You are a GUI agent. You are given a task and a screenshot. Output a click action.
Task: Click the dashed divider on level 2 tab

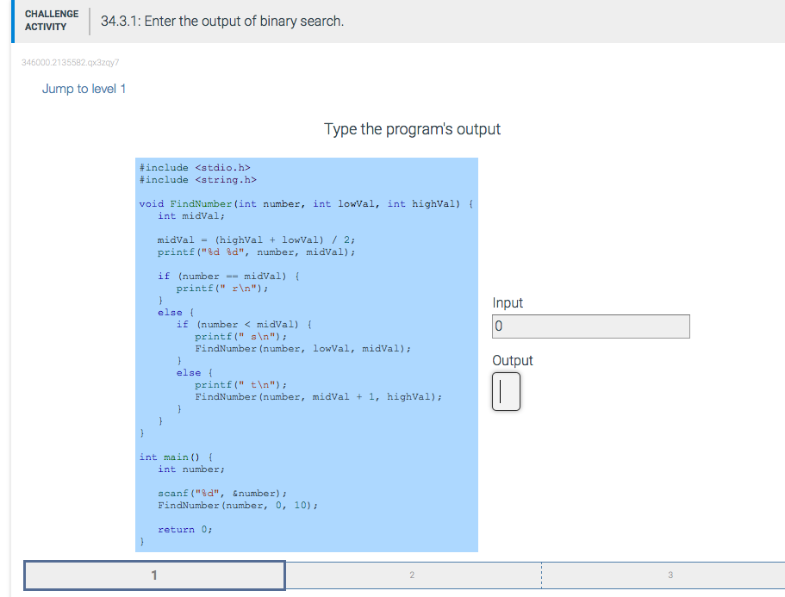tap(540, 575)
